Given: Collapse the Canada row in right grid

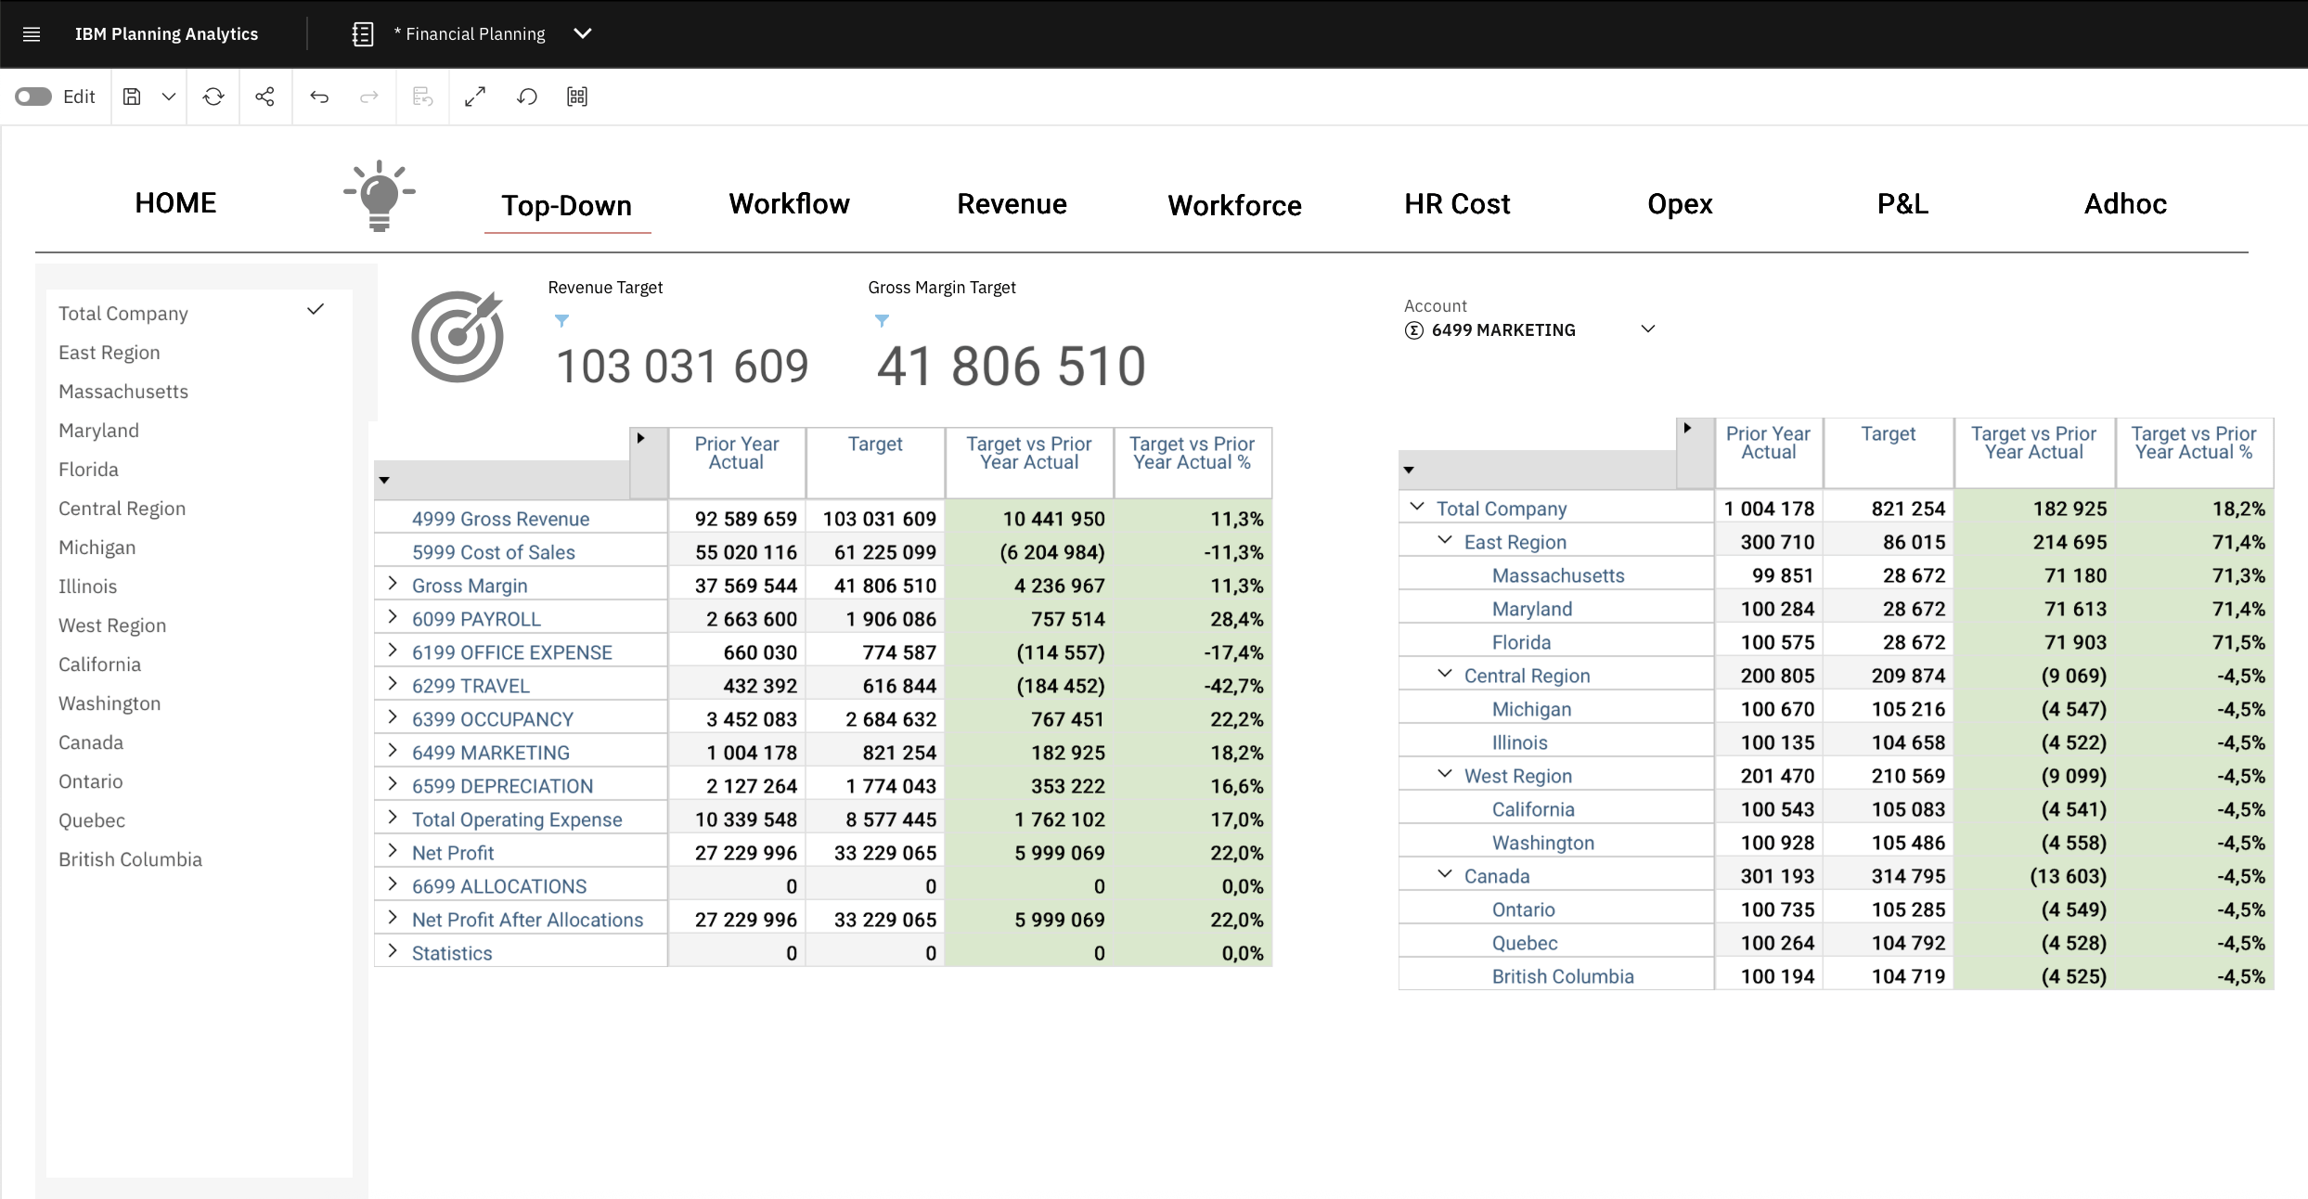Looking at the screenshot, I should tap(1445, 874).
